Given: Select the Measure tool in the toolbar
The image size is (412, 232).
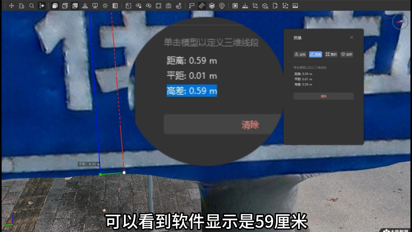Looking at the screenshot, I should coord(201,5).
